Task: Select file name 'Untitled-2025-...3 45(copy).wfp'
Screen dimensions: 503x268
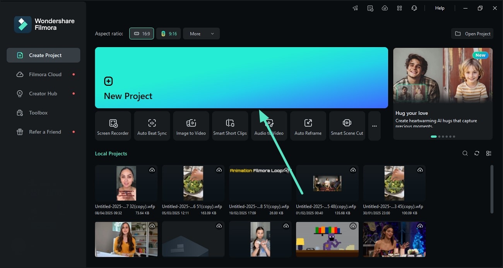Action: (x=393, y=207)
